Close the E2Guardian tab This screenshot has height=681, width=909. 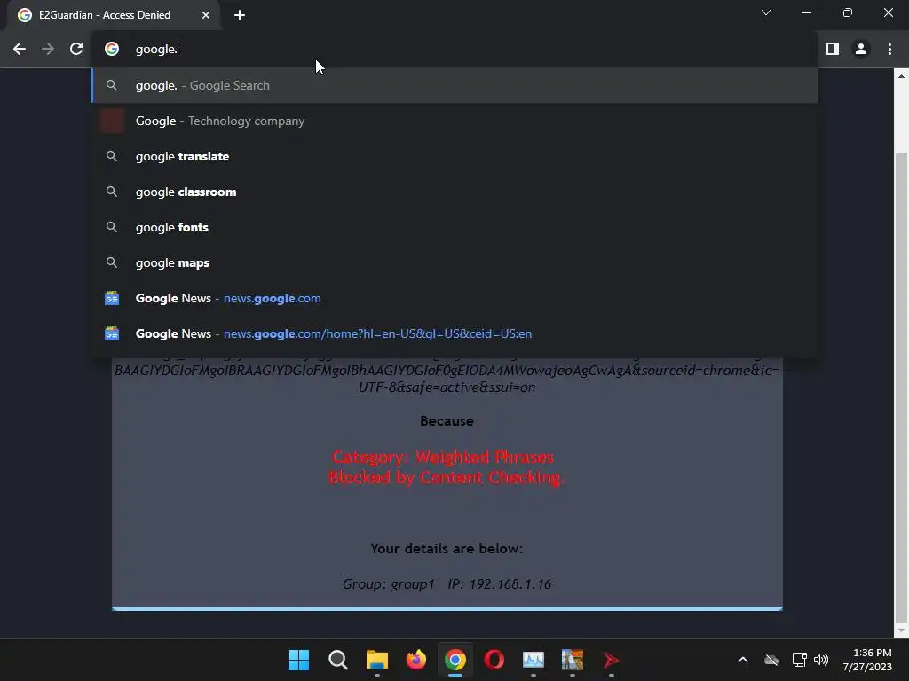click(x=206, y=15)
